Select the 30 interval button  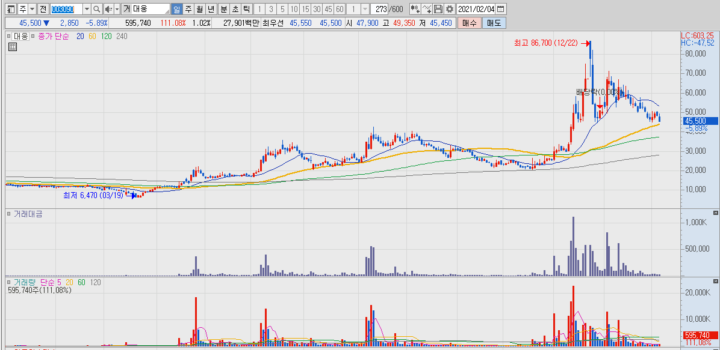tap(317, 8)
